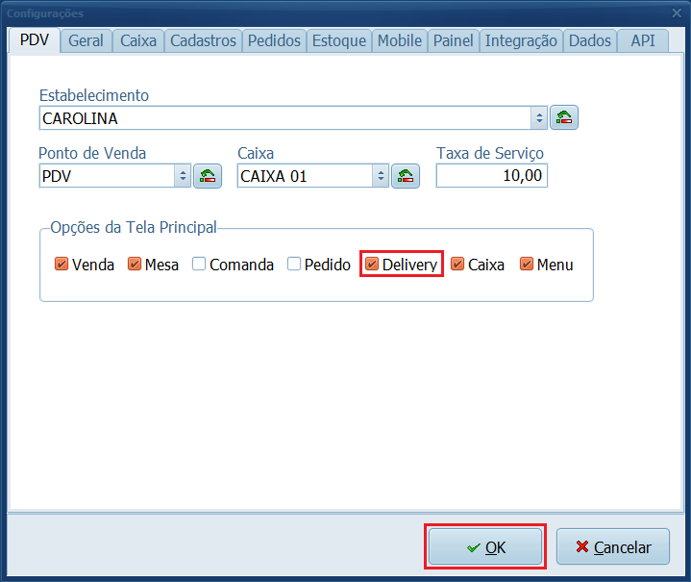Go to the Integração tab
Viewport: 691px width, 582px height.
pos(520,40)
